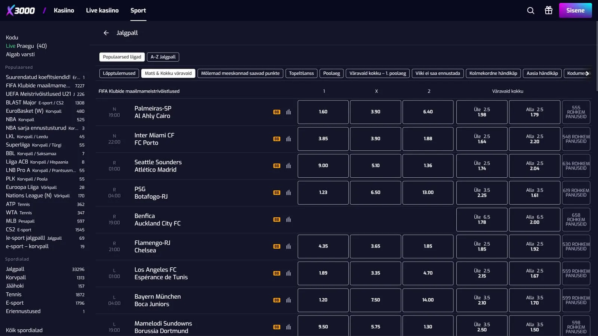Go back with the Jalgpall arrow

[x=106, y=33]
